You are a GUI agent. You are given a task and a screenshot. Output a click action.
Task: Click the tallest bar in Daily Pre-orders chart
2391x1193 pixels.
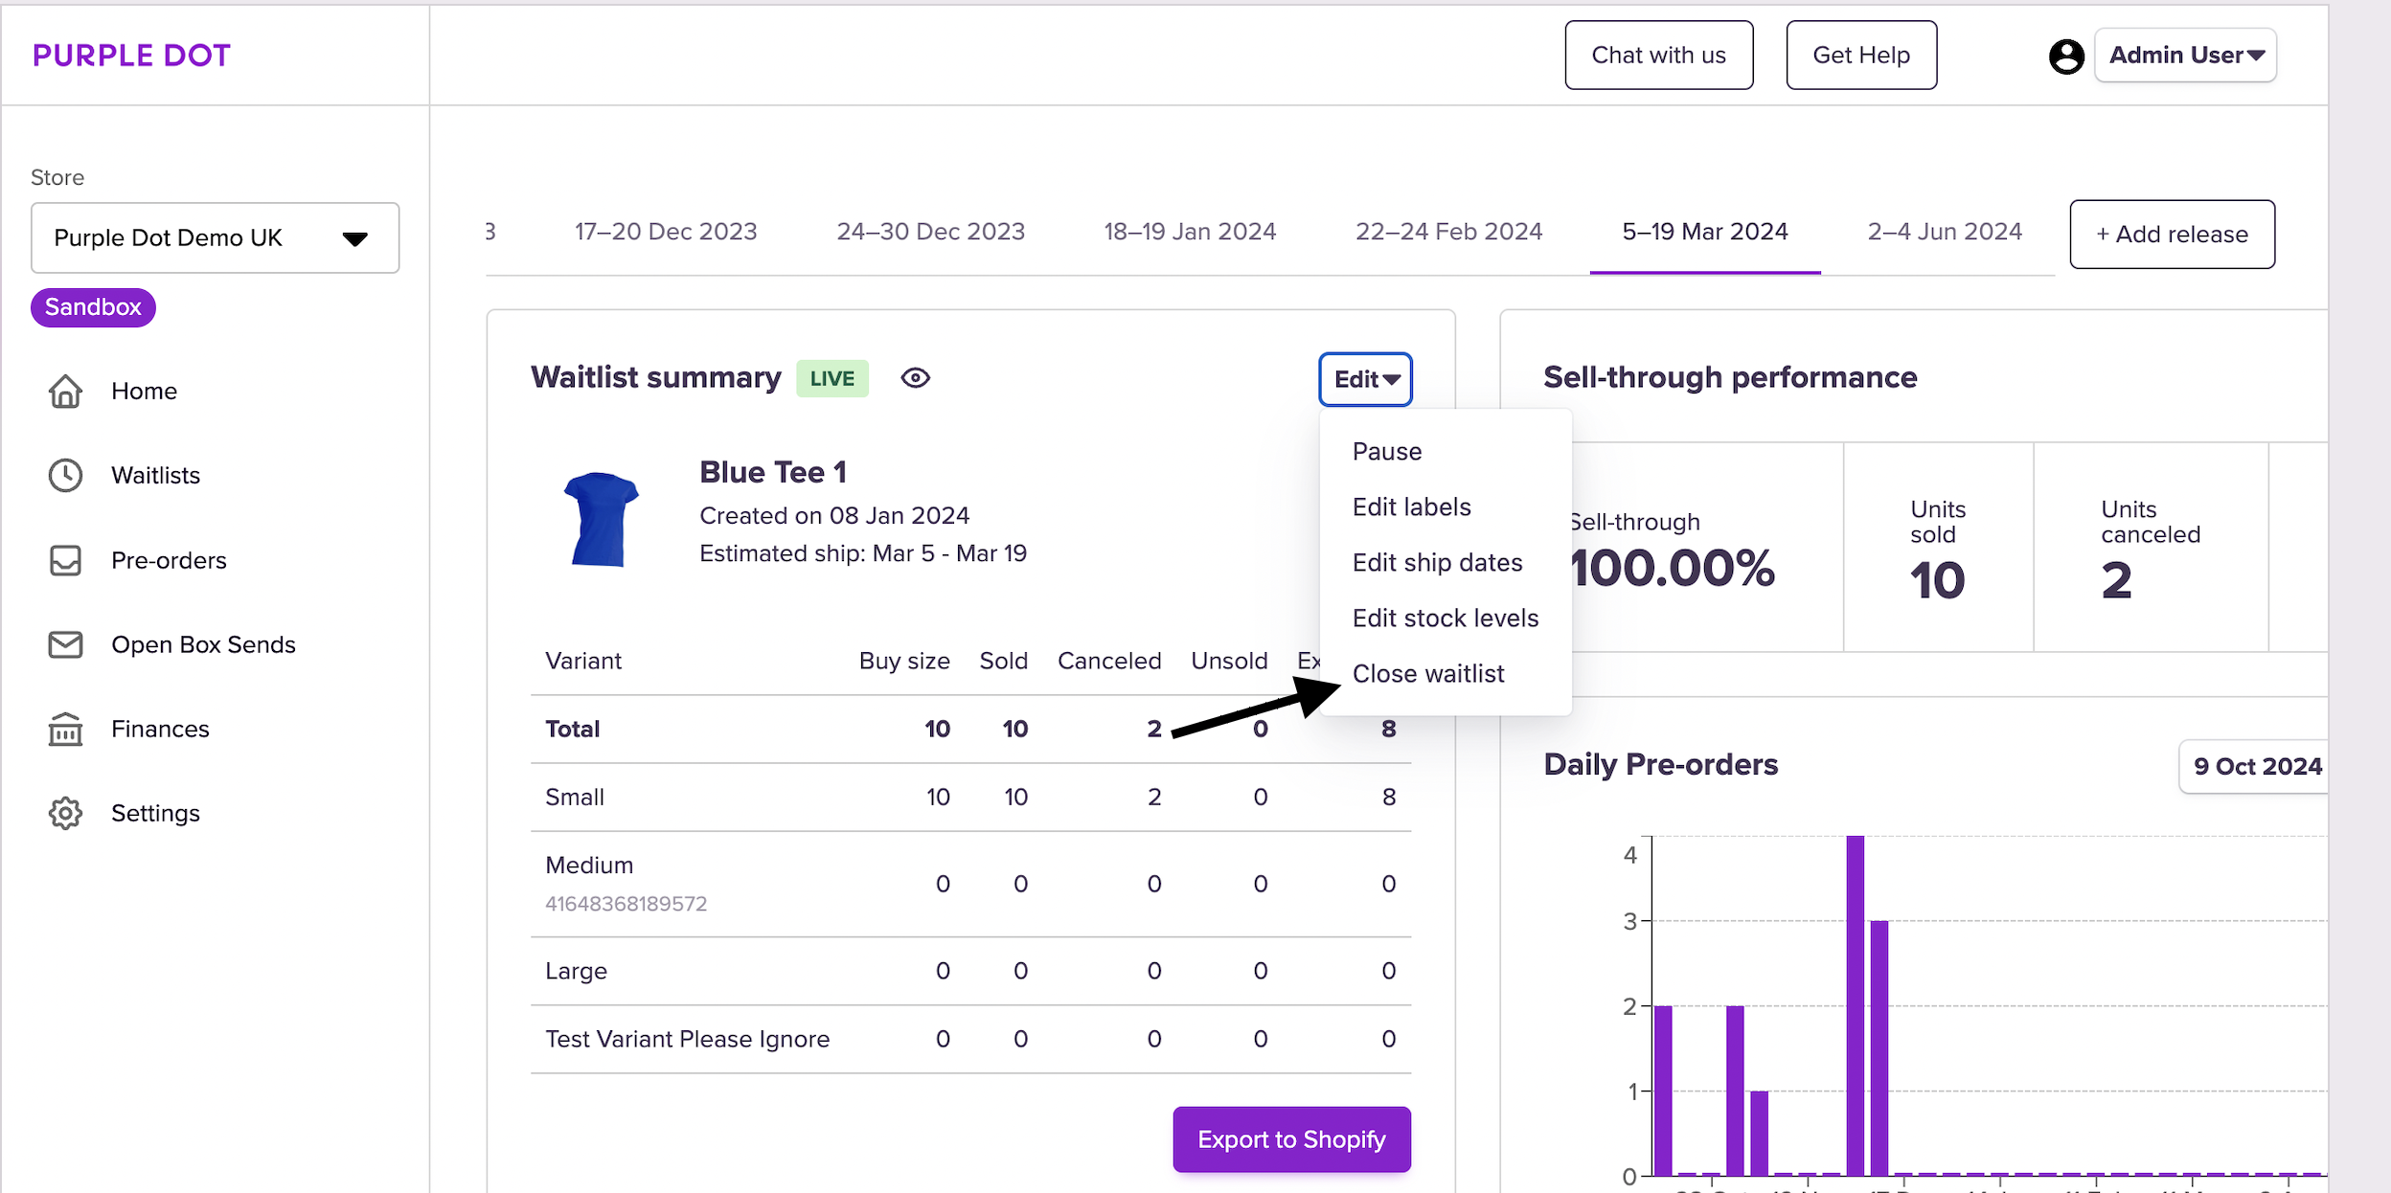(x=1855, y=1005)
